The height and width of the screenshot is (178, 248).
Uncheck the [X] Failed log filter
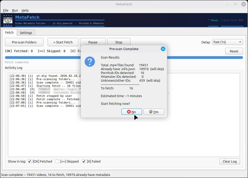click(84, 161)
